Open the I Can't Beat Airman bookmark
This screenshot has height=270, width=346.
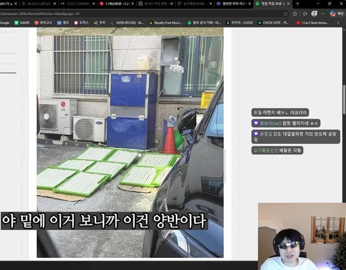(312, 23)
